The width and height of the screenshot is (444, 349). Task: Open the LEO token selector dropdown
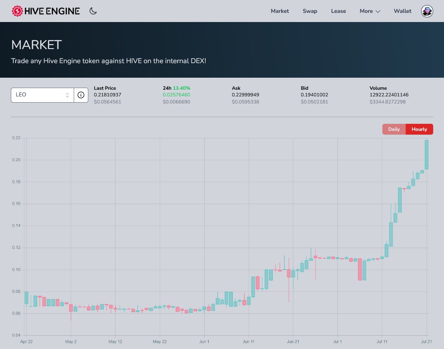tap(42, 95)
